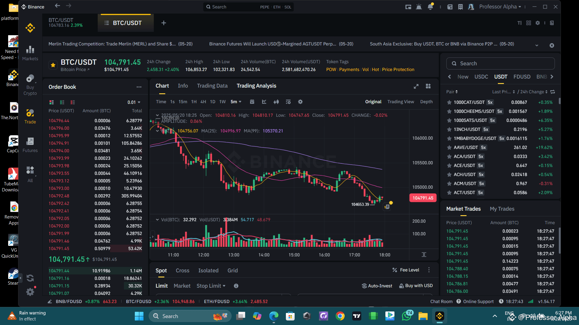Viewport: 579px width, 325px height.
Task: Select the 1D time interval
Action: [x=213, y=102]
